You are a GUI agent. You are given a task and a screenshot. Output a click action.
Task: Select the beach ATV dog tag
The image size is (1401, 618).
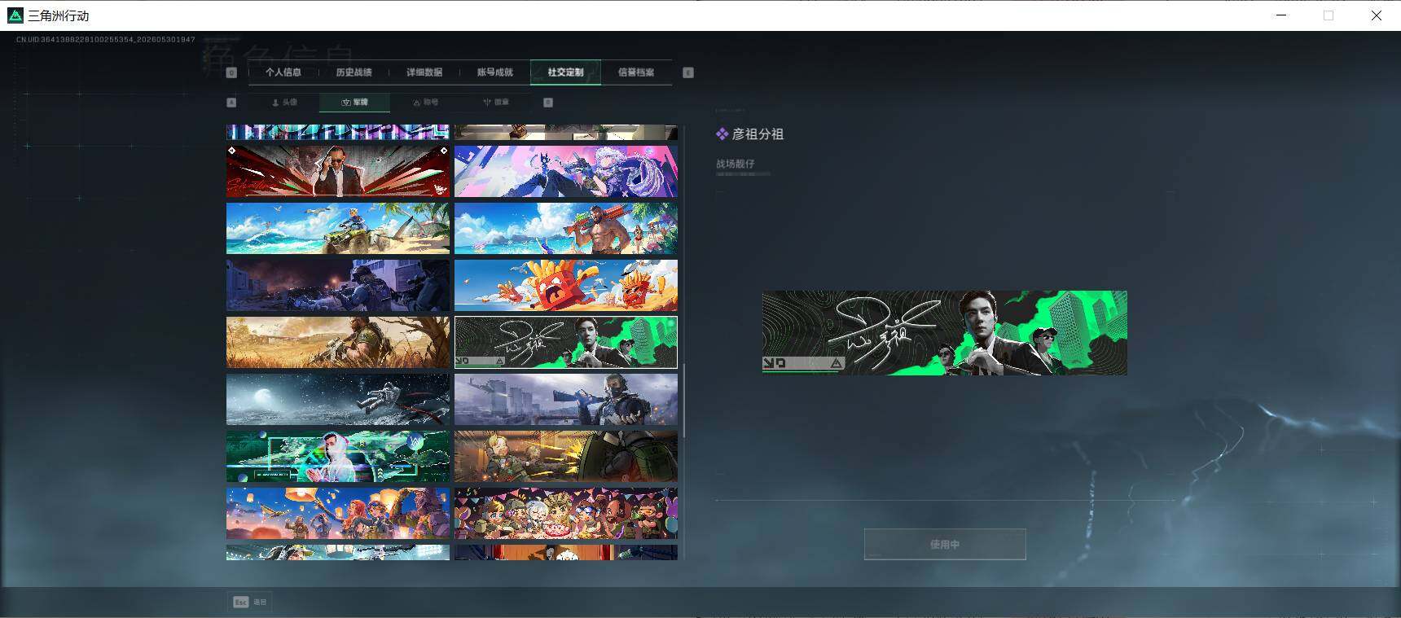[x=338, y=229]
